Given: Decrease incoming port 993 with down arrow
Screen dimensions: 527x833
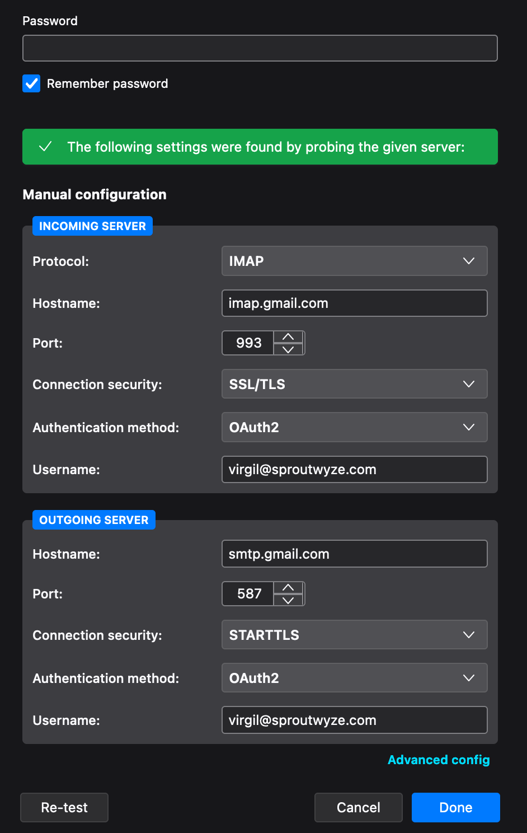Looking at the screenshot, I should [288, 349].
